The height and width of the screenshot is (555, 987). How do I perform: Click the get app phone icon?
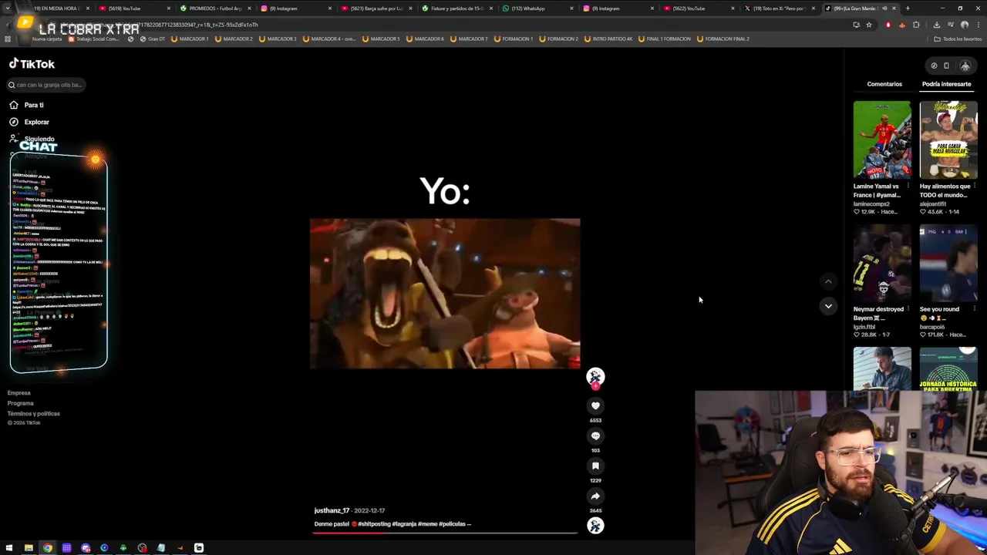click(x=946, y=66)
